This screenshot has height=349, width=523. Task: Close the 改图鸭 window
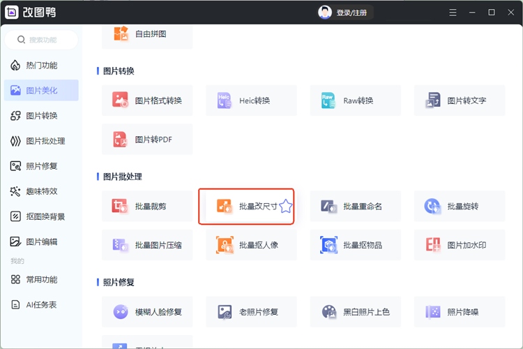click(x=510, y=13)
